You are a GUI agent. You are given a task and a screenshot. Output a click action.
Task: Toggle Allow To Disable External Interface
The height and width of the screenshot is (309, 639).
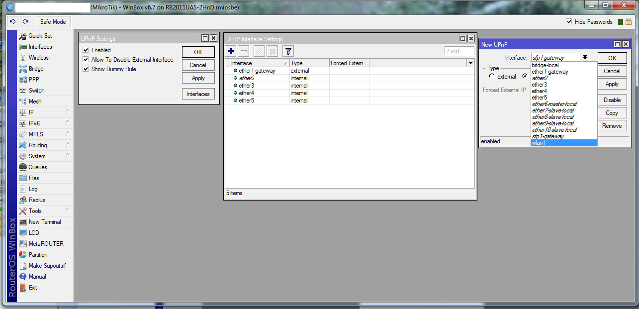[86, 60]
